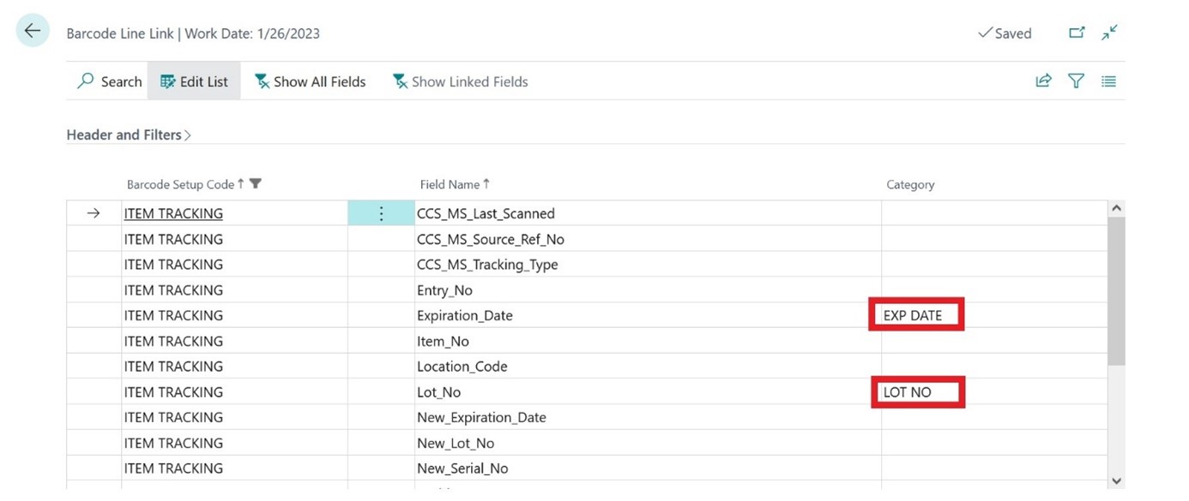Edit EXP DATE category cell
1189x501 pixels.
[x=914, y=315]
